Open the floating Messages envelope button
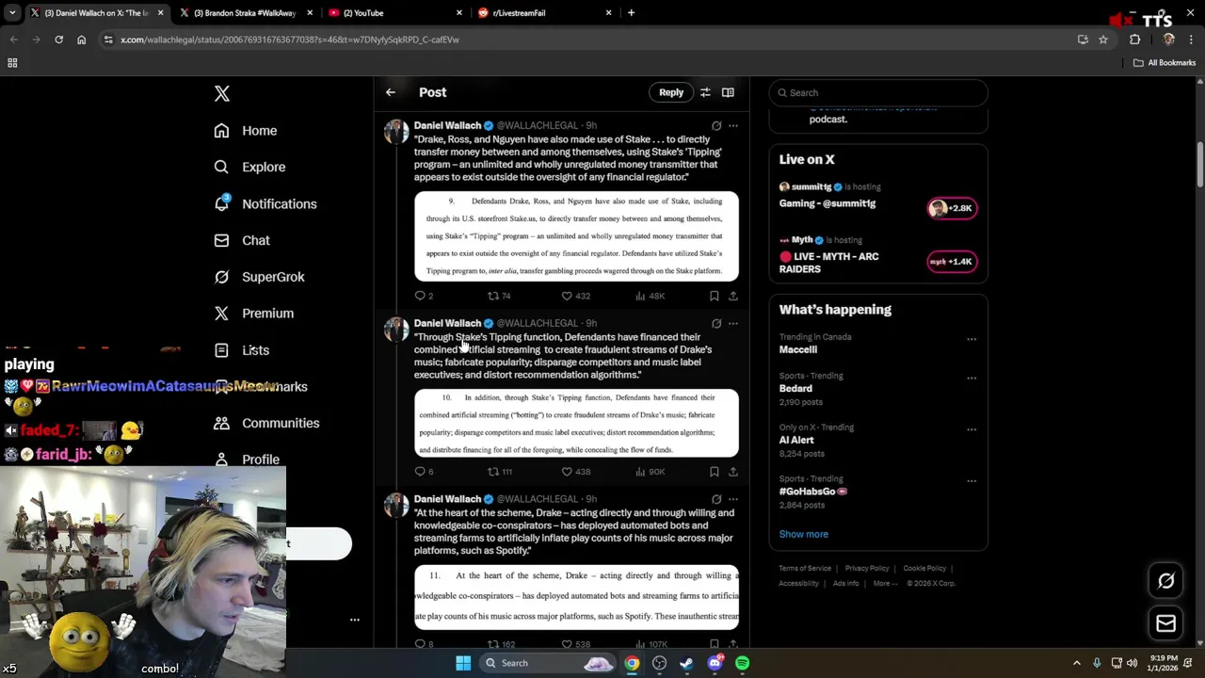Screen dimensions: 1205x678 (x=1165, y=623)
